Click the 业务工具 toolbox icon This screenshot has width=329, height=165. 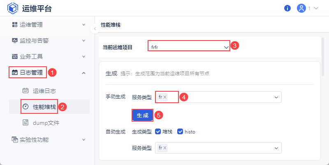click(15, 57)
